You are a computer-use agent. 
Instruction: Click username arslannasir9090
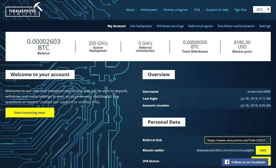point(259,92)
